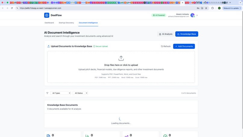
Task: Go forward in browser history
Action: click(x=7, y=8)
